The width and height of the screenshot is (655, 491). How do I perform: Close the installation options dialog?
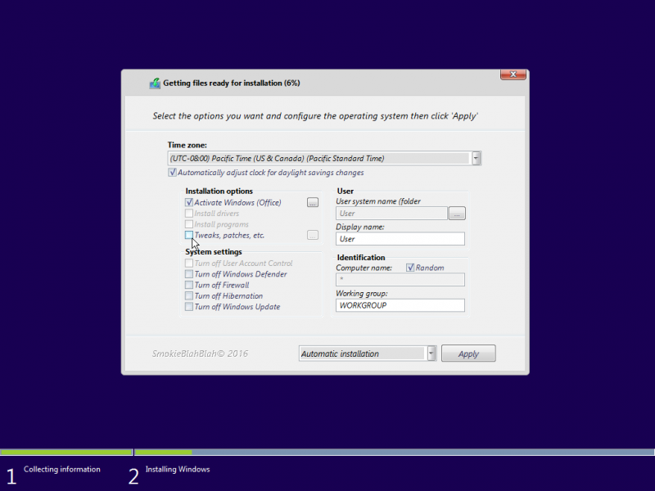513,74
